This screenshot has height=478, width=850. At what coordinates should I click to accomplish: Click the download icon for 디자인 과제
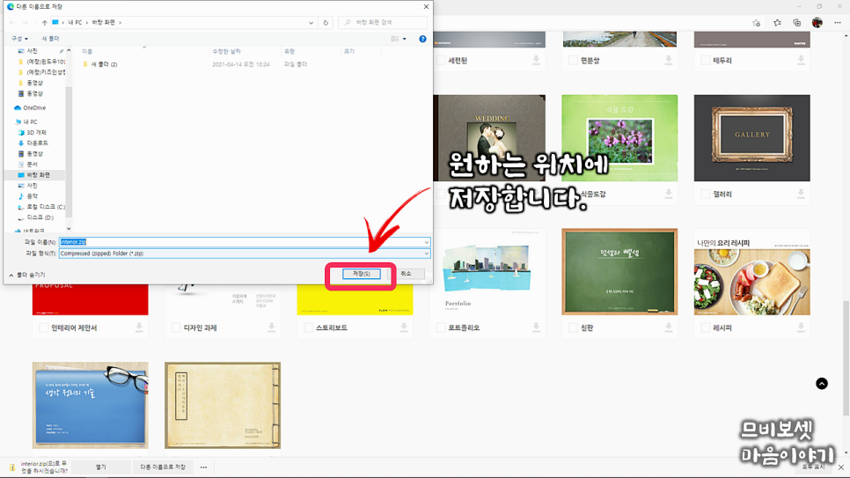pyautogui.click(x=272, y=327)
